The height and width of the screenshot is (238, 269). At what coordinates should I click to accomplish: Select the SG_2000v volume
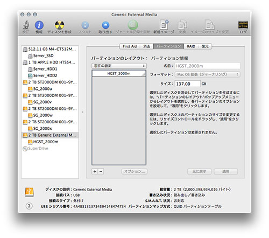click(50, 102)
